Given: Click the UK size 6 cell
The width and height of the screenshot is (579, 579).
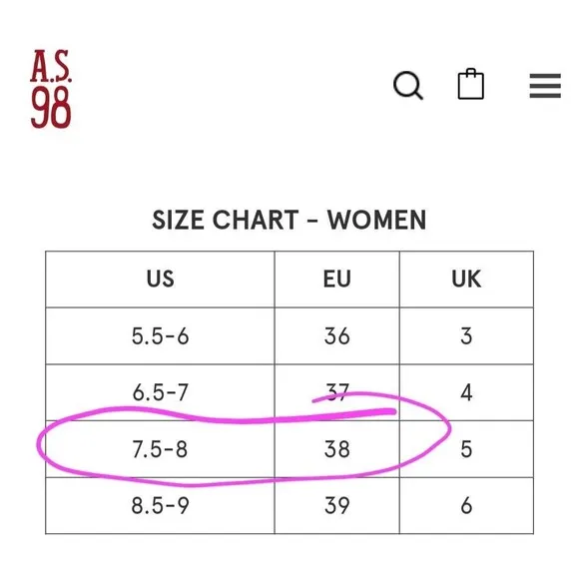Looking at the screenshot, I should pos(466,505).
